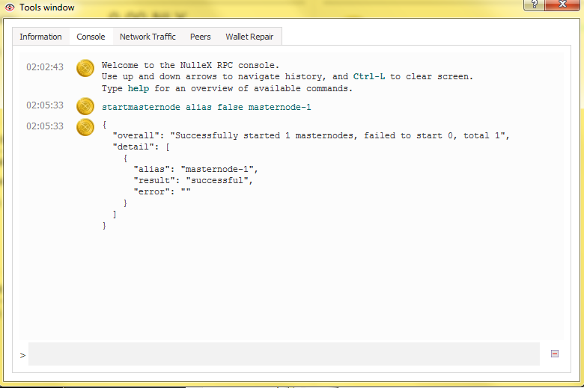Screen dimensions: 584x388
Task: Clear the console with the red minus icon
Action: click(x=555, y=354)
